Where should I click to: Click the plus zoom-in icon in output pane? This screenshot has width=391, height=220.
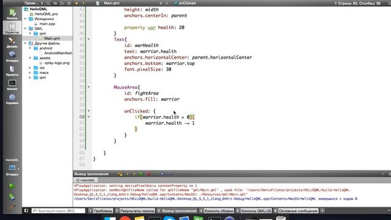(163, 174)
